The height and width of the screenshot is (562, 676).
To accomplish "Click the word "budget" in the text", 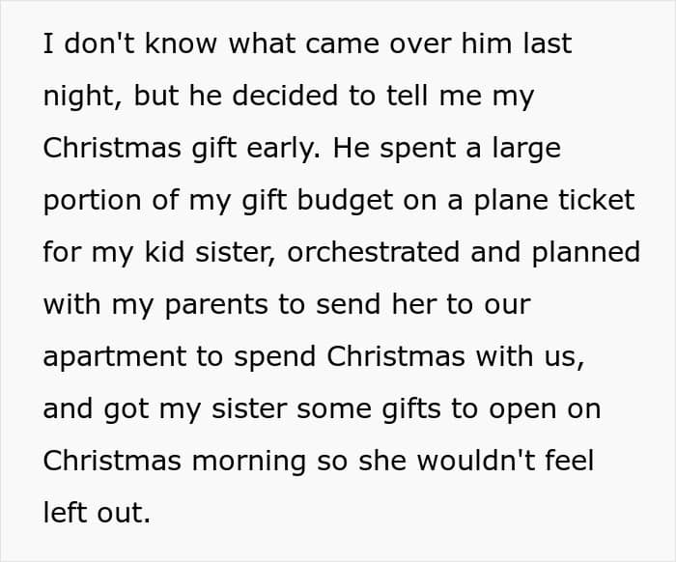I will 345,201.
